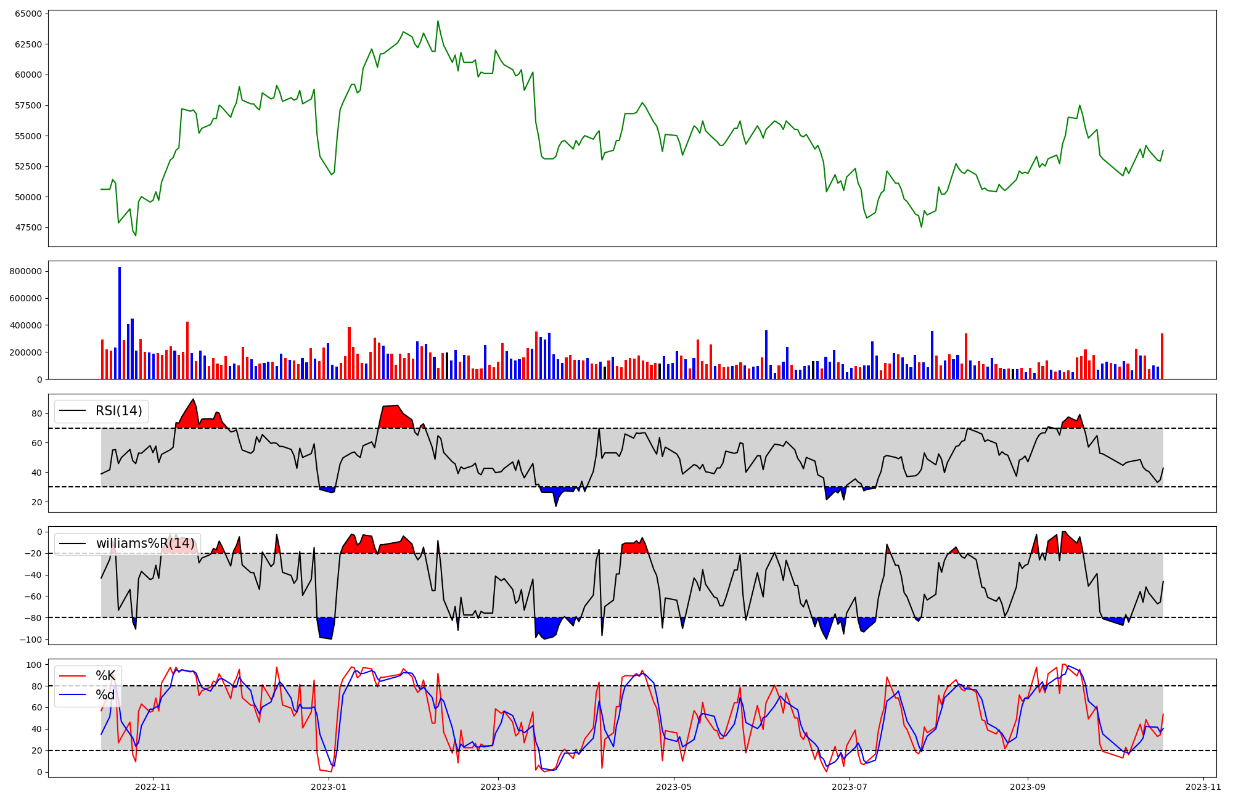Click the 2022-11 x-axis date label
This screenshot has height=801, width=1233.
point(153,787)
